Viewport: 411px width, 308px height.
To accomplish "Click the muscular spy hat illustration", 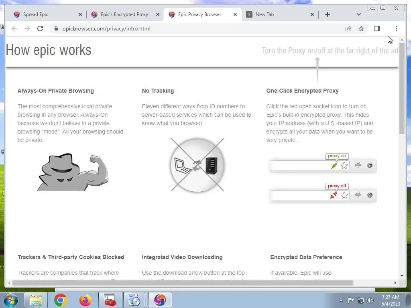I will click(73, 172).
